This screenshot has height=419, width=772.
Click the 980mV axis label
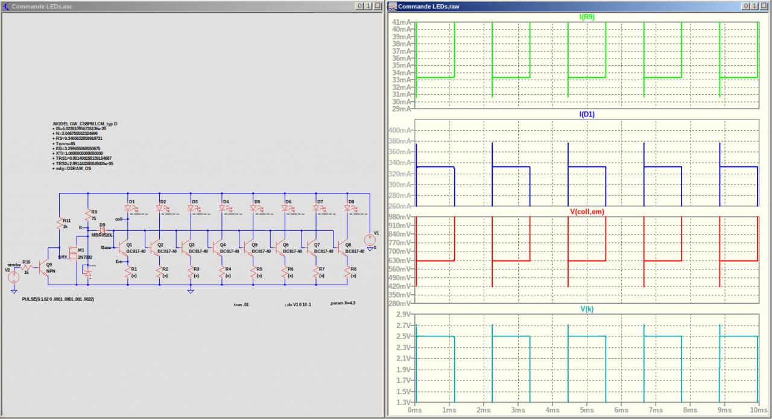400,216
